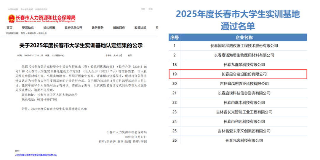Open the 长春市政府网 link

(x=41, y=9)
